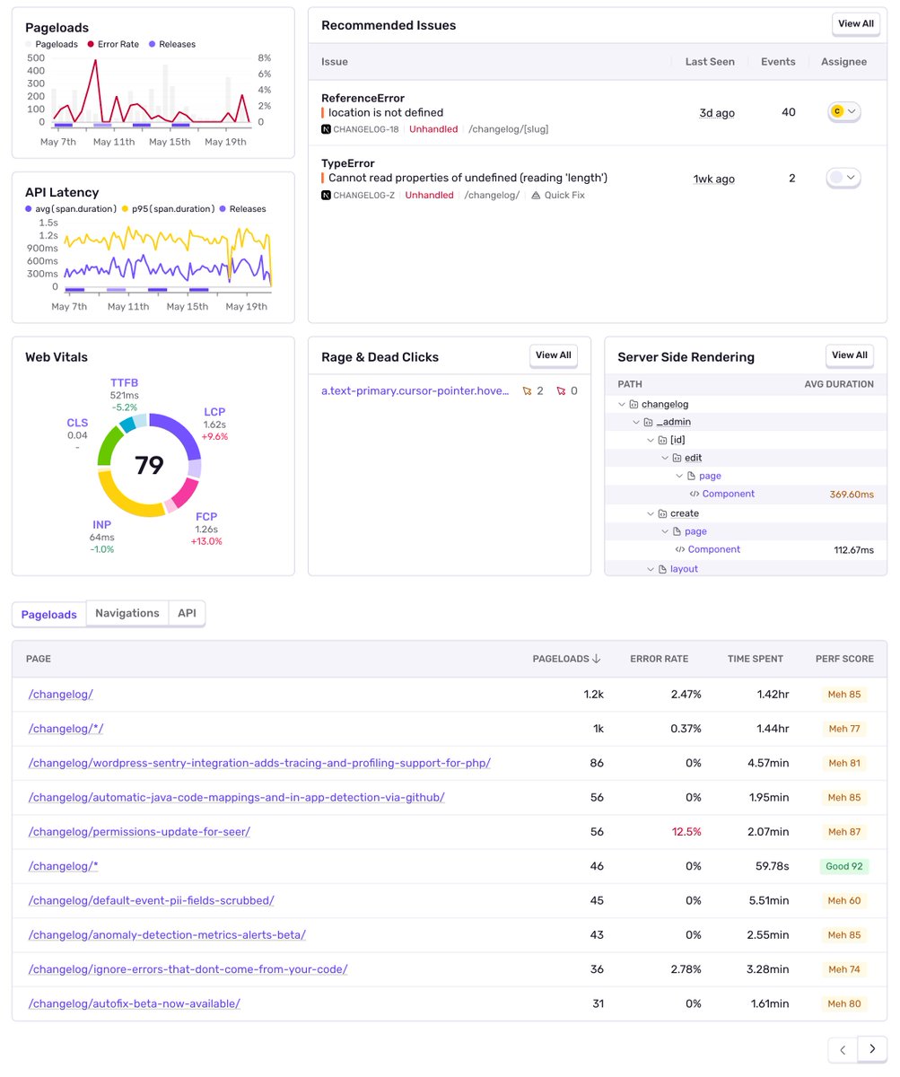The width and height of the screenshot is (900, 1077).
Task: Click the page file icon under create
Action: click(677, 531)
